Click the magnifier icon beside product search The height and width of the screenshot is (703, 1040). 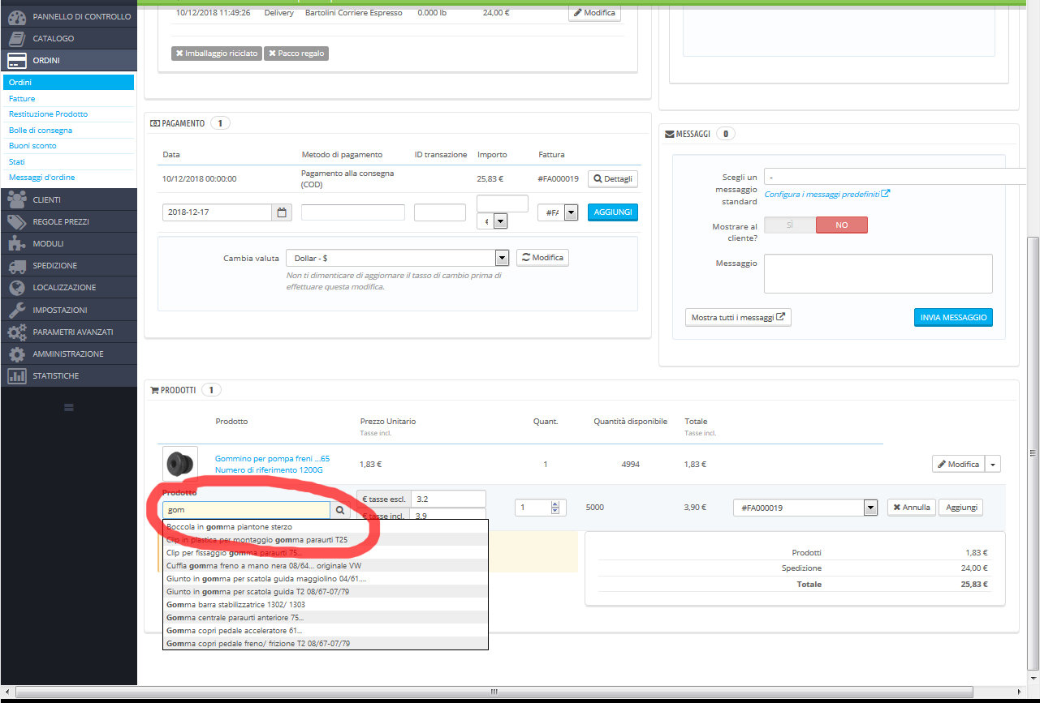coord(341,510)
